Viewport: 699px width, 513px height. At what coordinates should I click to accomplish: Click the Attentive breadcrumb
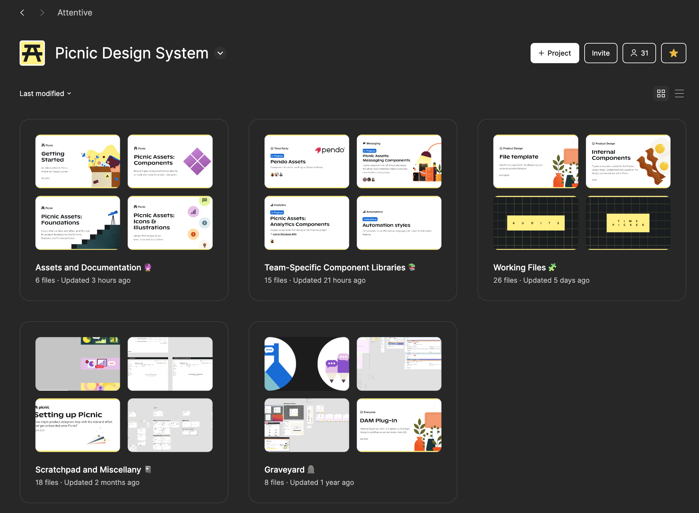(x=75, y=13)
